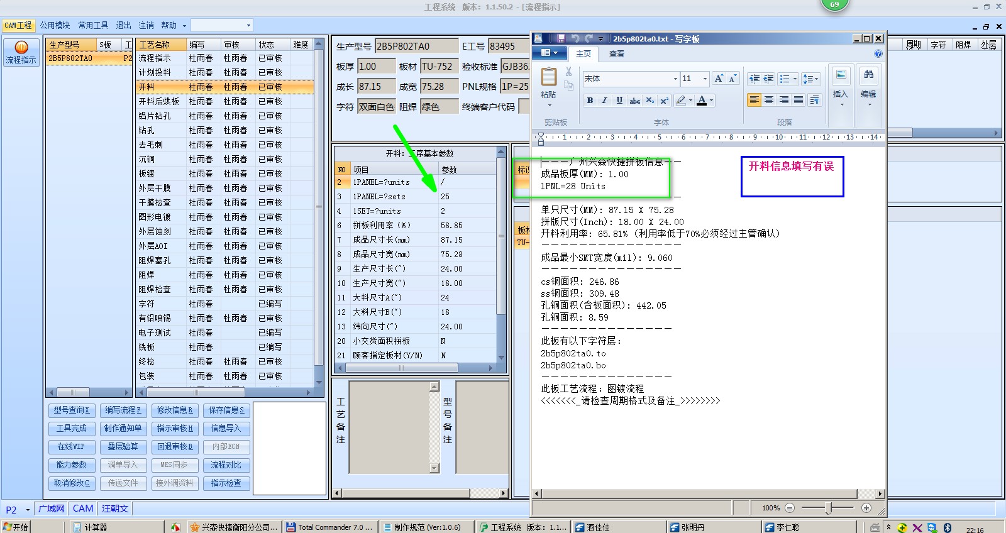This screenshot has height=533, width=1006.
Task: Click the 注销 menu item
Action: pyautogui.click(x=146, y=25)
